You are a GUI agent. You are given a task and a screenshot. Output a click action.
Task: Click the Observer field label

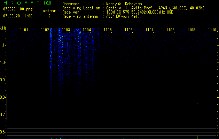point(71,4)
